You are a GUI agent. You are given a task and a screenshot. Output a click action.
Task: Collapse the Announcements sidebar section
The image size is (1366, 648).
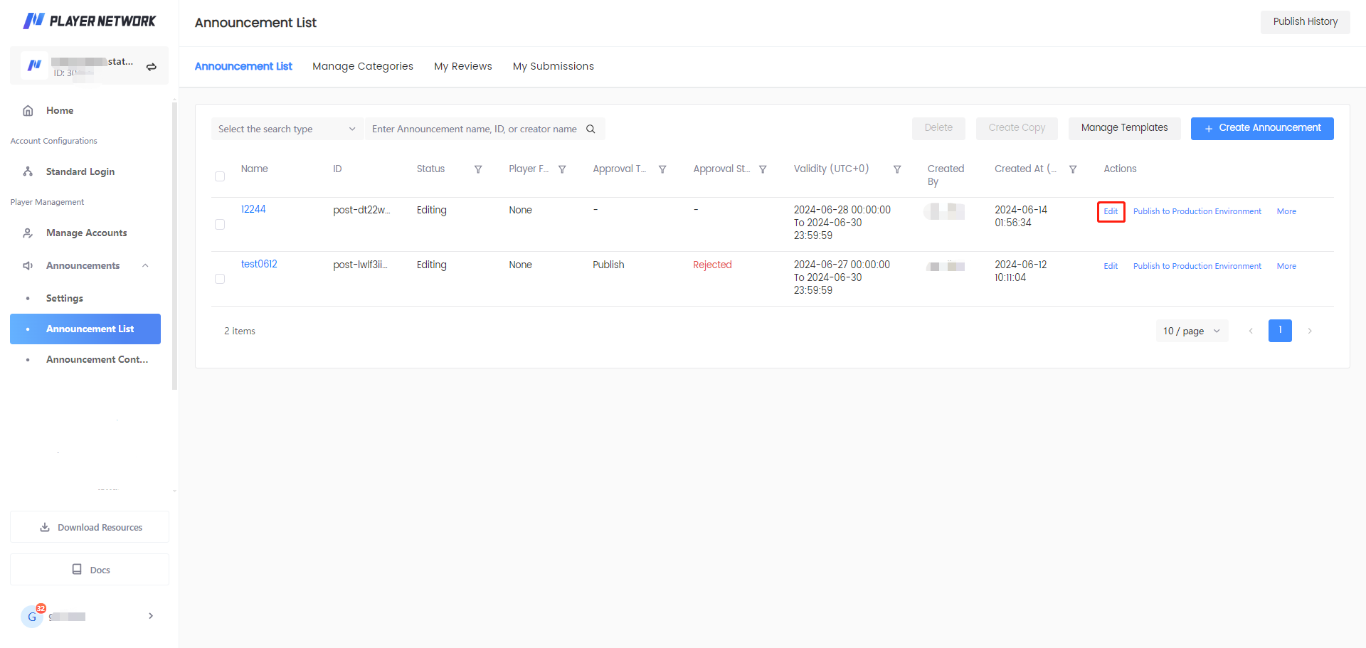click(x=145, y=265)
